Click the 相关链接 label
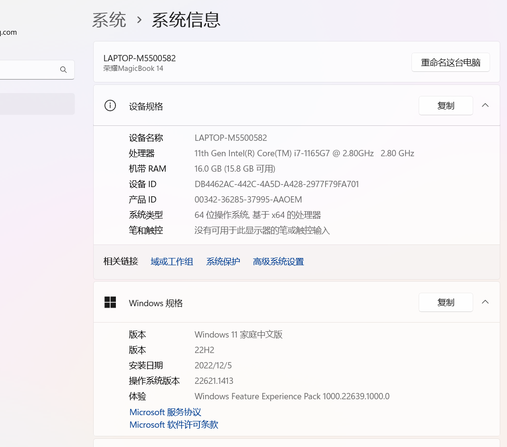Viewport: 507px width, 447px height. (121, 261)
